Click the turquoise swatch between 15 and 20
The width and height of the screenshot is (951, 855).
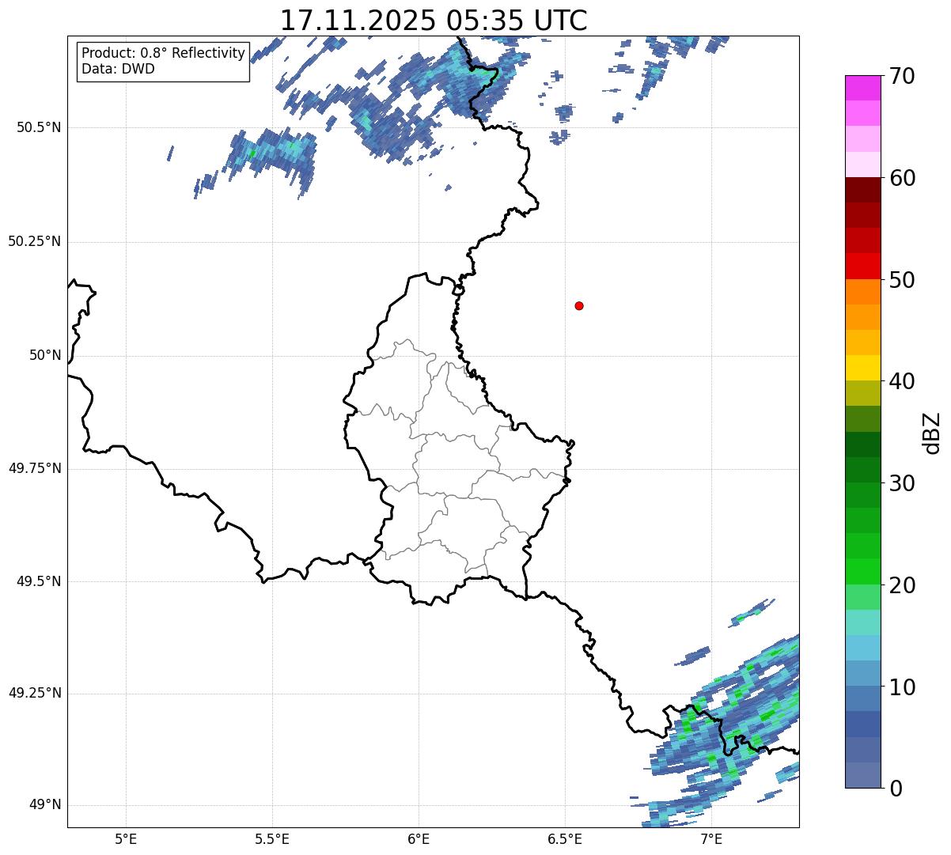863,622
